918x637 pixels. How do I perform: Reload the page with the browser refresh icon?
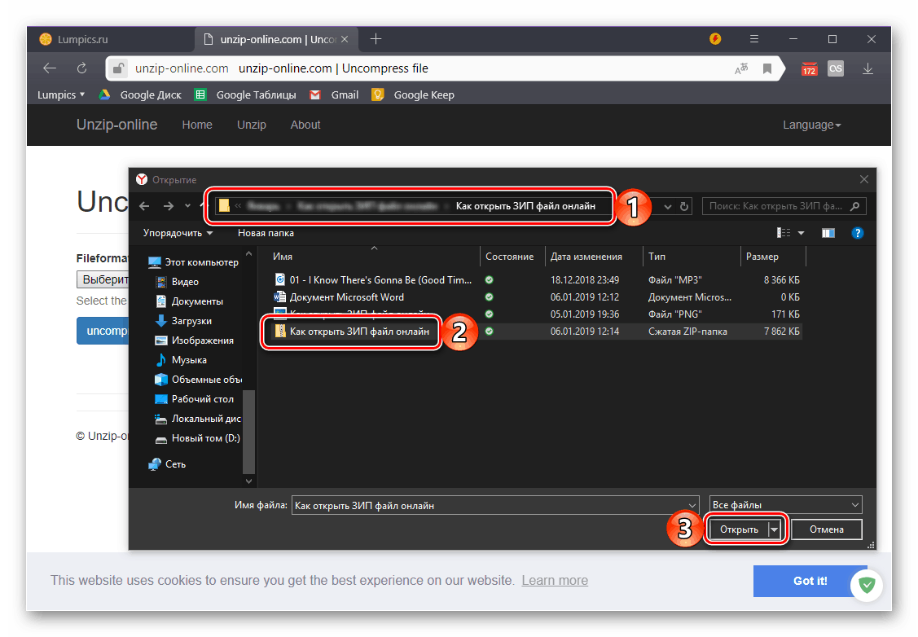point(82,68)
